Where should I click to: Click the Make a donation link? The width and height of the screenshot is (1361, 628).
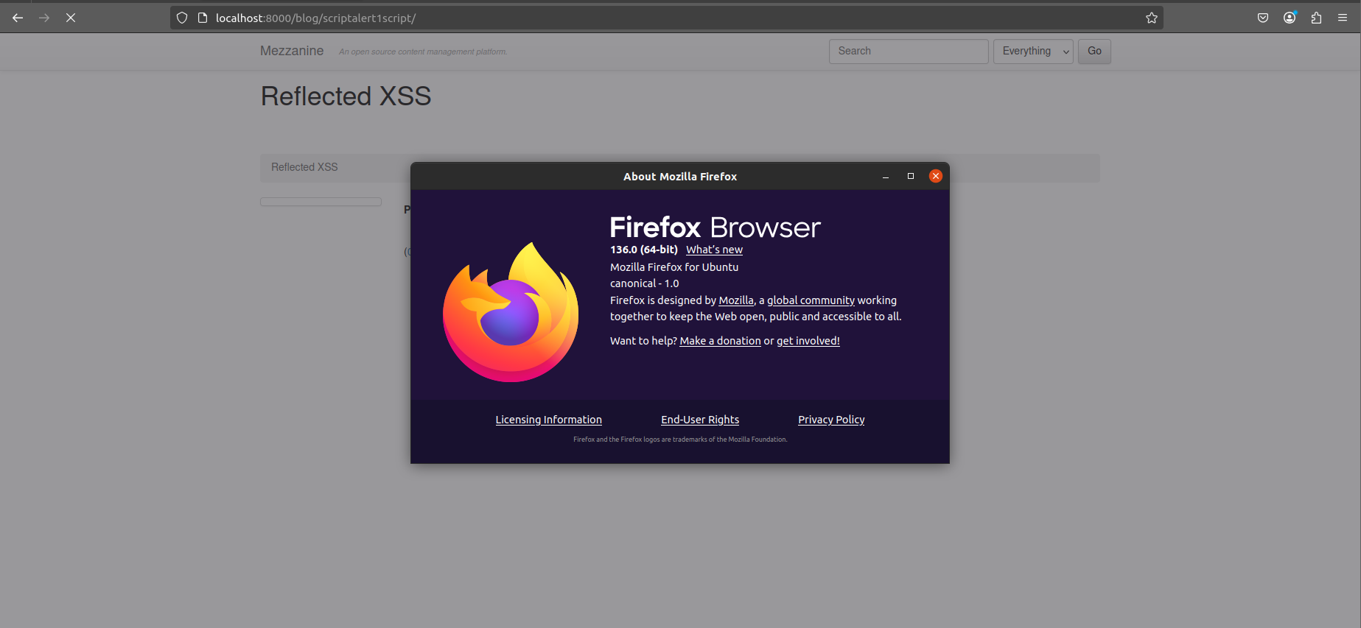(x=720, y=341)
